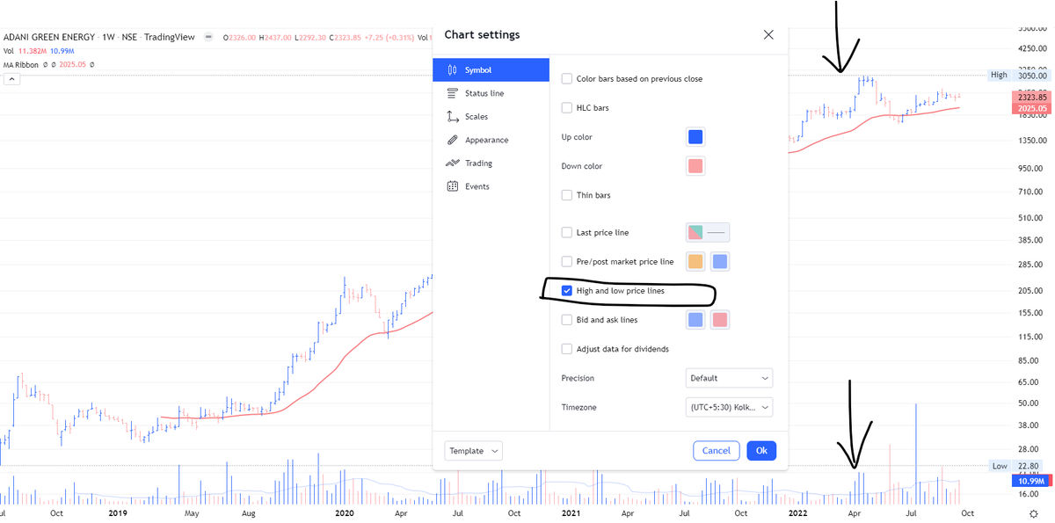Viewport: 1055px width, 523px height.
Task: Switch to the Events tab
Action: 491,186
